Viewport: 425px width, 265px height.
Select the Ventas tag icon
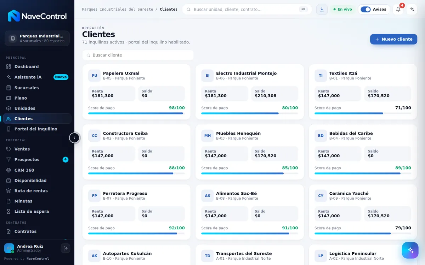tap(9, 149)
